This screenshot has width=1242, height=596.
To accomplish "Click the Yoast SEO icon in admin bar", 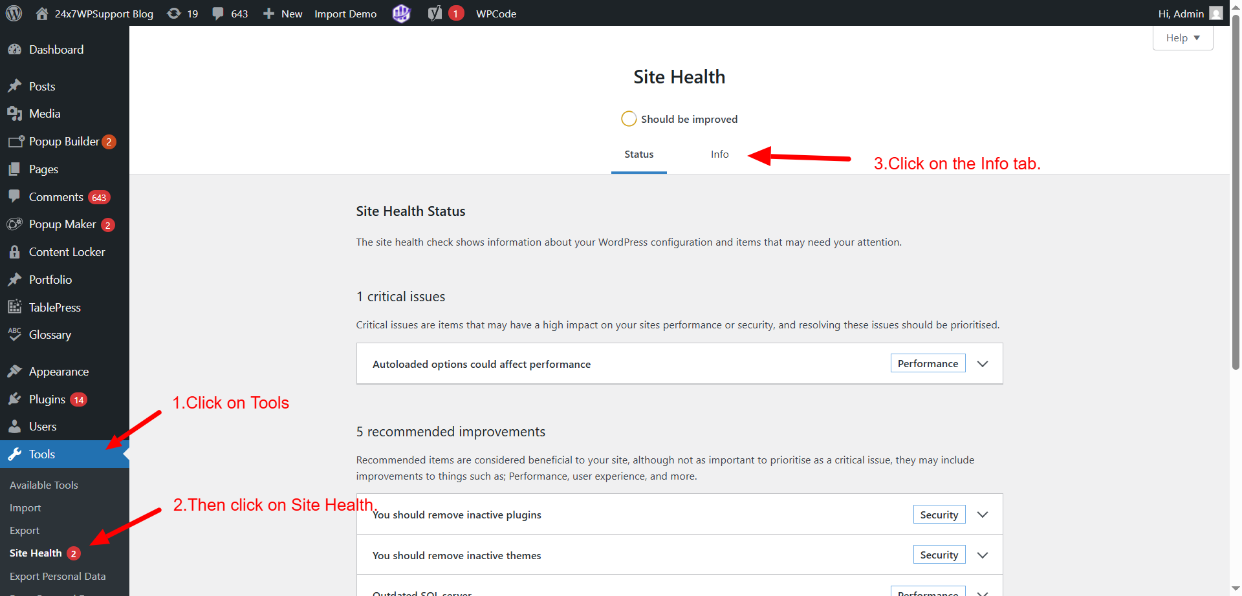I will 435,14.
